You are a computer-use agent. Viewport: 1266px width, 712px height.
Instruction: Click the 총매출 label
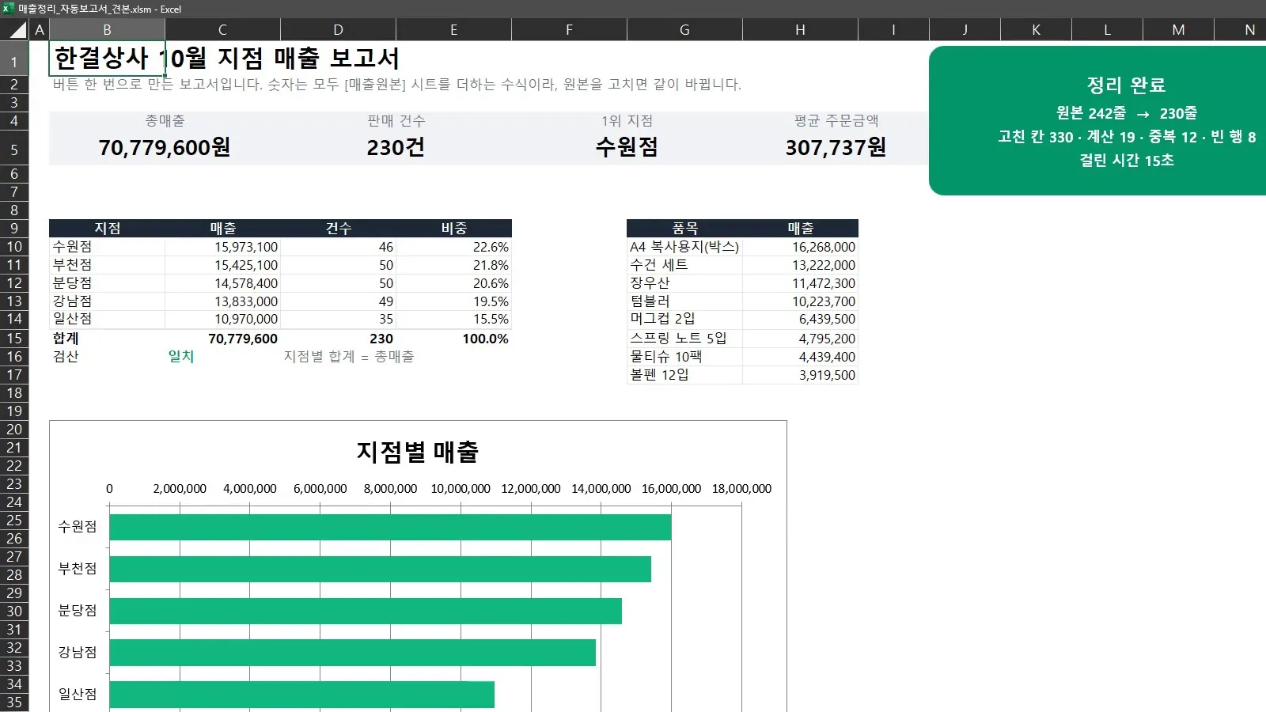(165, 121)
